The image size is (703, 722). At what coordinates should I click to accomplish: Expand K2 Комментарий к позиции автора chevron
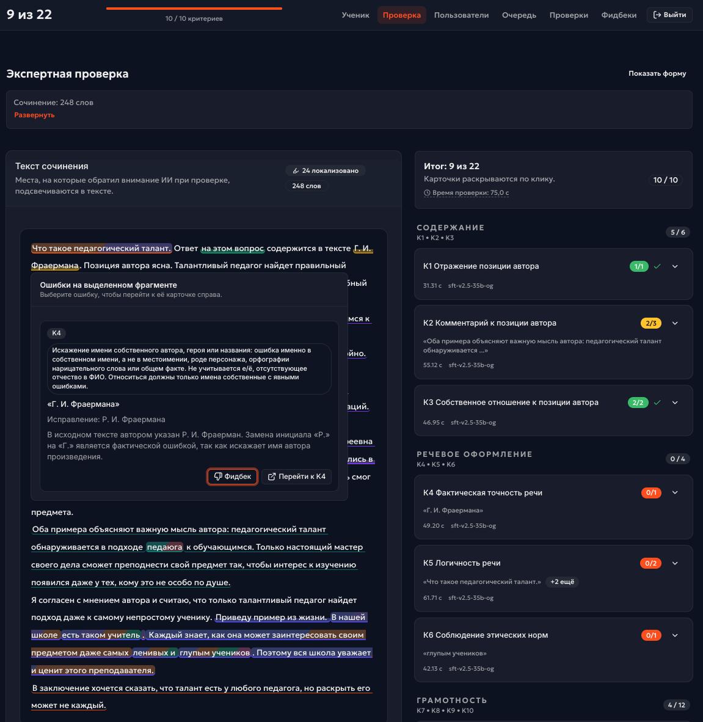[x=675, y=323]
